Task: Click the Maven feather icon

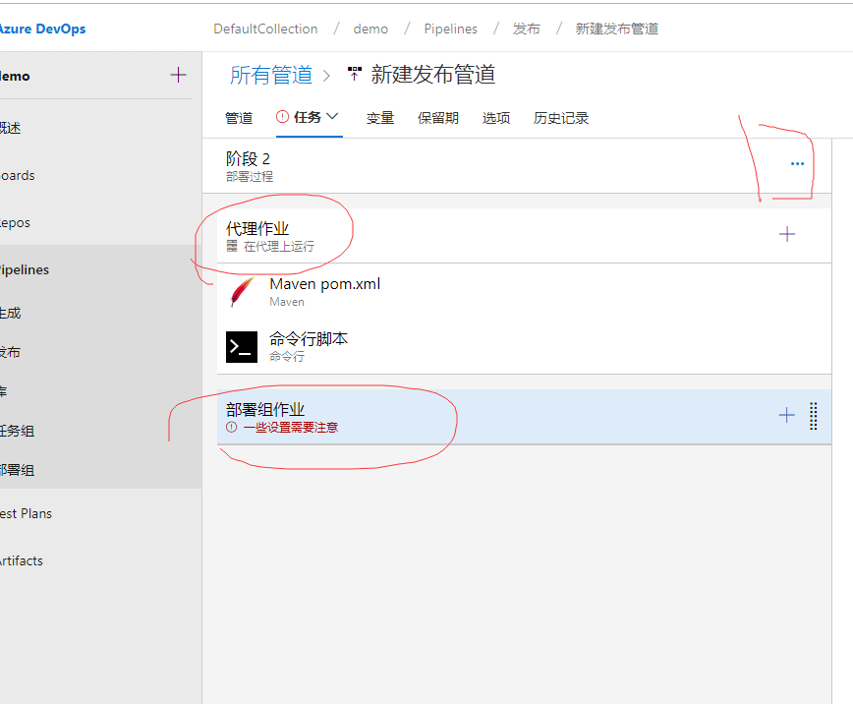Action: (x=241, y=292)
